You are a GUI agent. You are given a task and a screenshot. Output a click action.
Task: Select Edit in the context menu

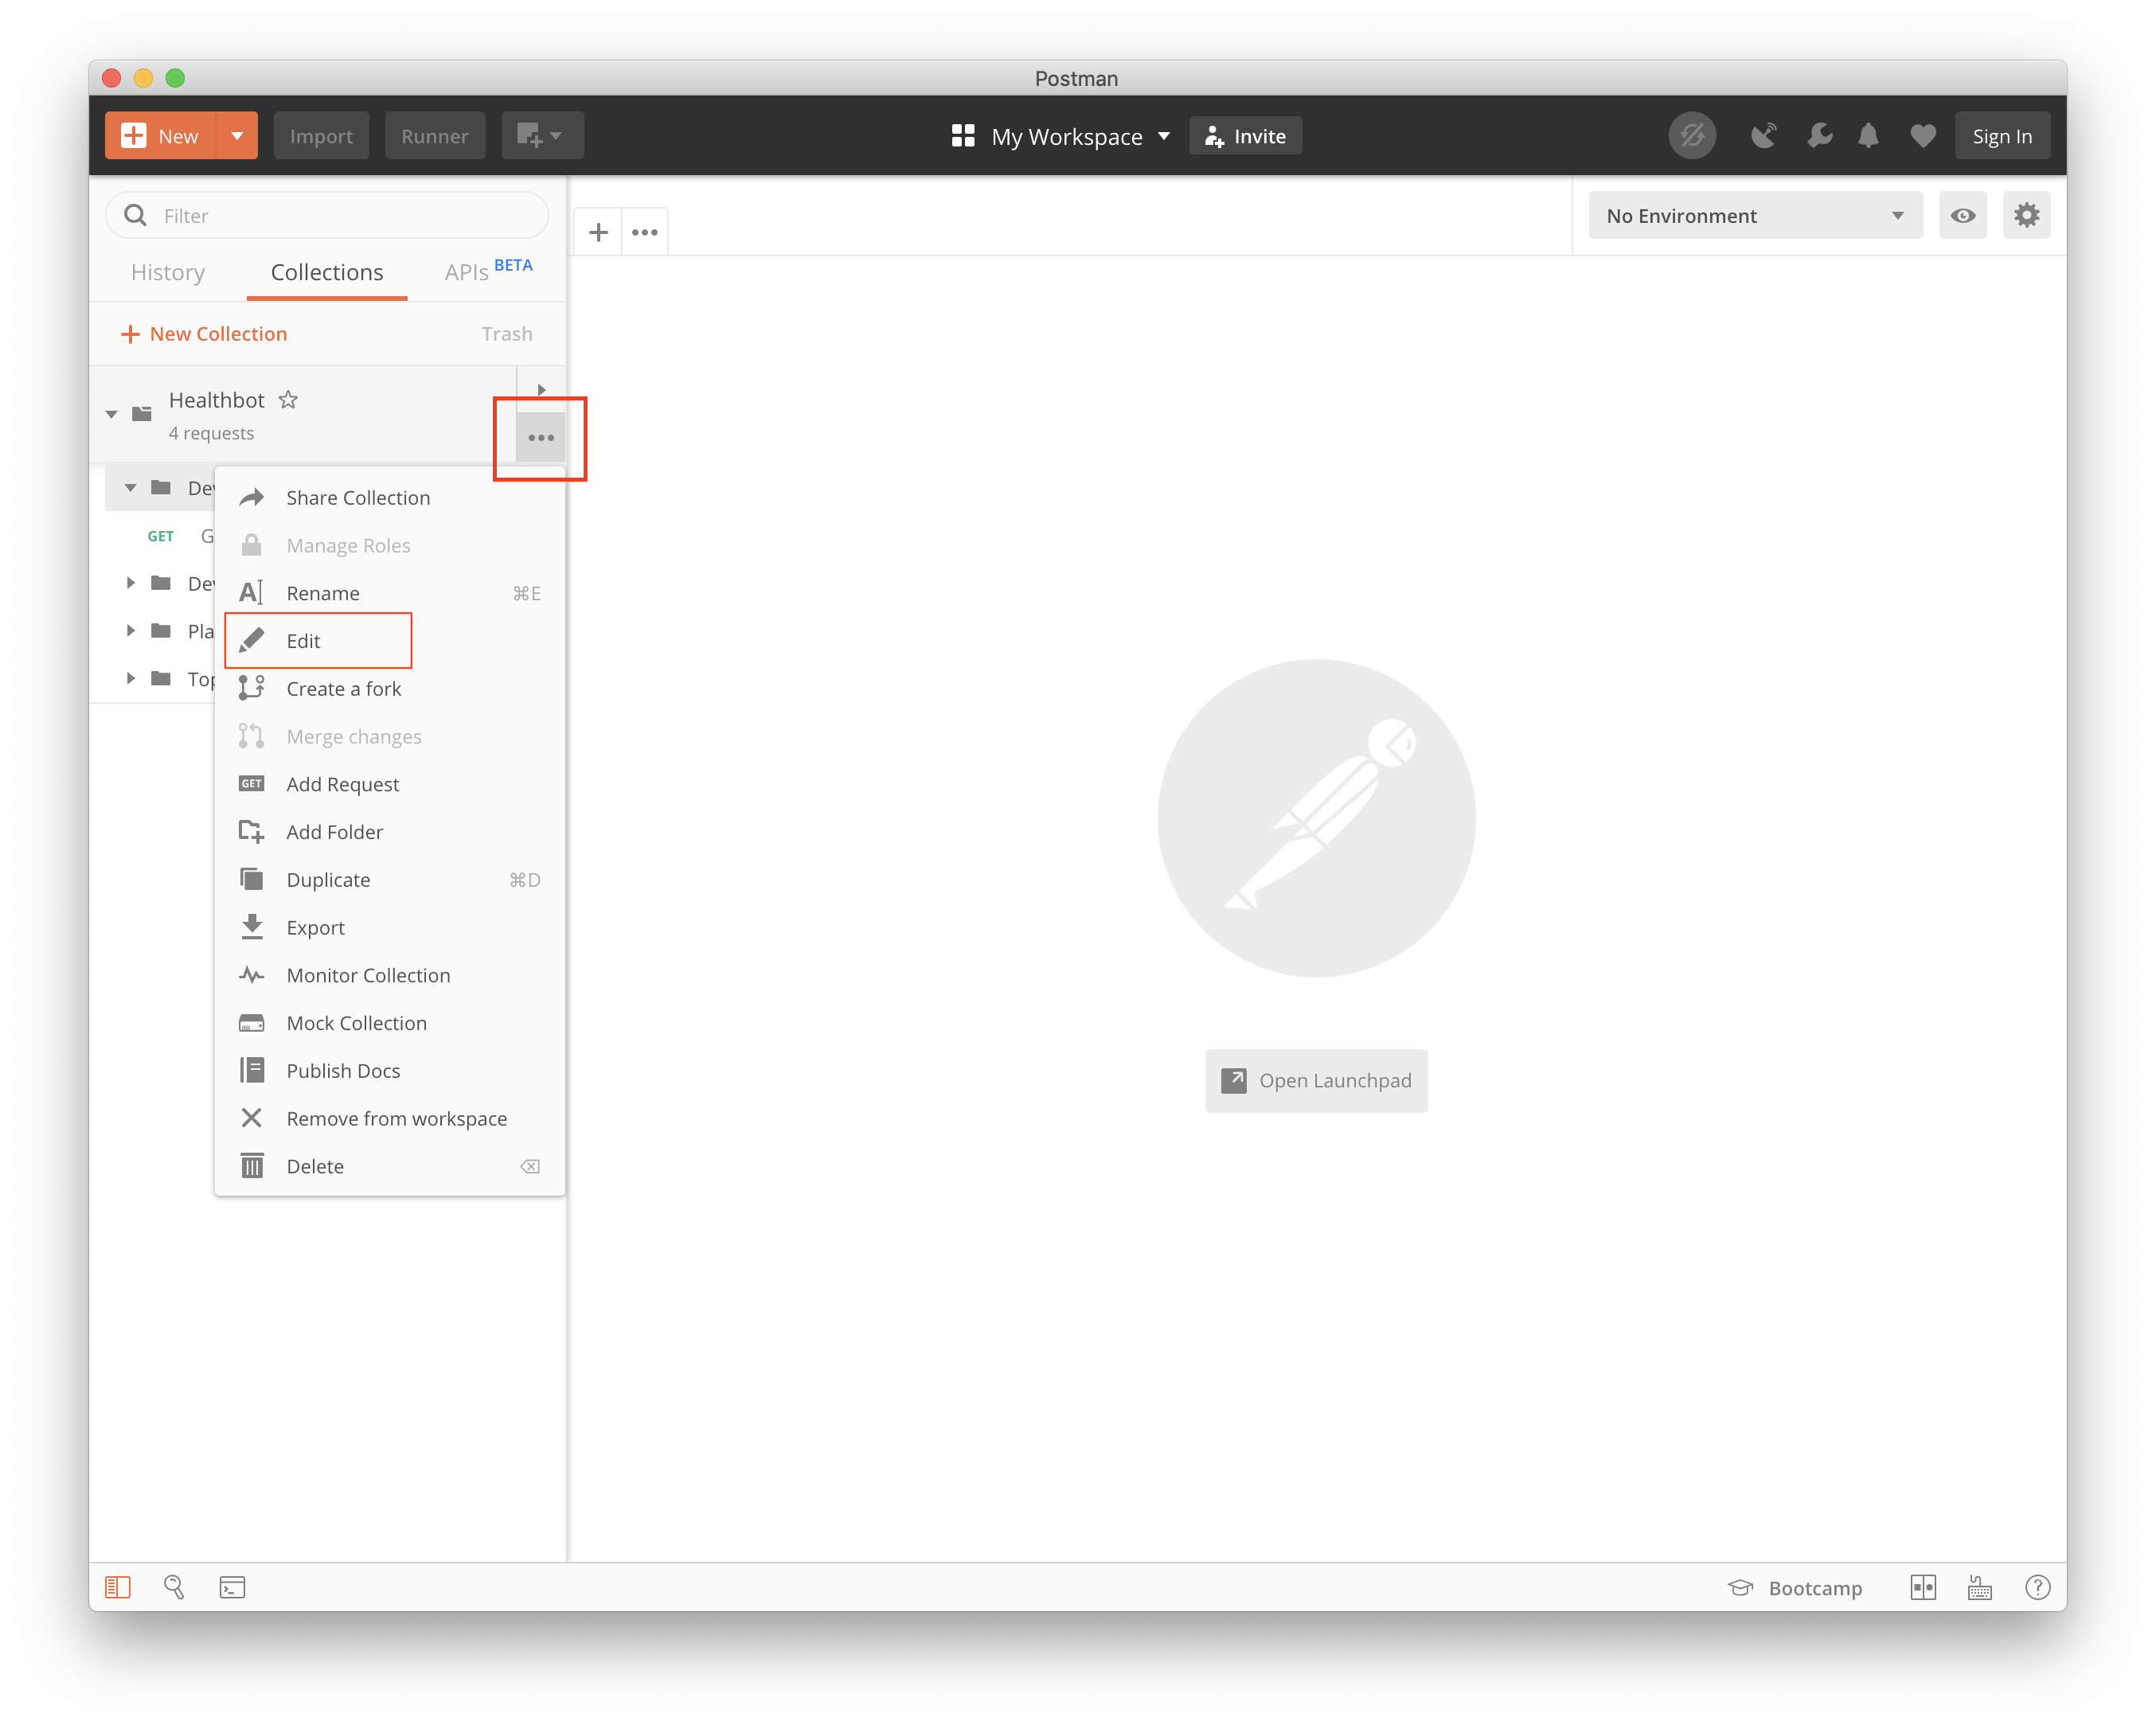pyautogui.click(x=389, y=641)
